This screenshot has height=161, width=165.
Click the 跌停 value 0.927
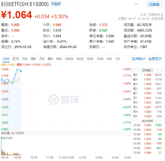click(103, 31)
